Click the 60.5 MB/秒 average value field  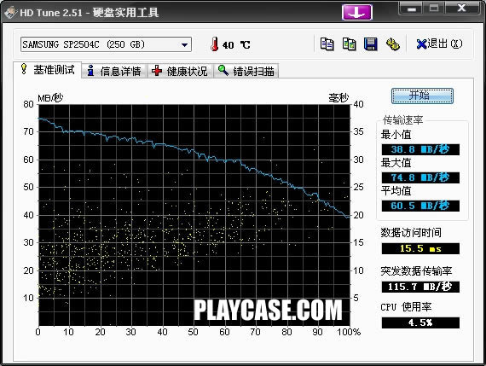click(420, 206)
